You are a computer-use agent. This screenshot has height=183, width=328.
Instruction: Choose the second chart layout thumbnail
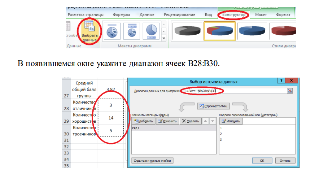(x=132, y=31)
